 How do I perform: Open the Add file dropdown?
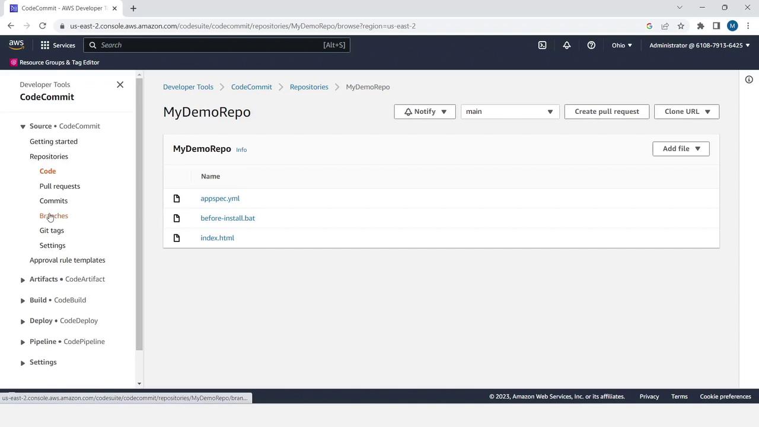pos(681,149)
